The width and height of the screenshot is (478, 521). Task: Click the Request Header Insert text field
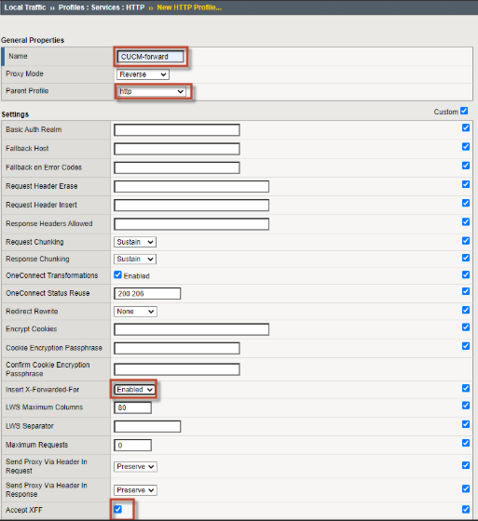point(191,205)
